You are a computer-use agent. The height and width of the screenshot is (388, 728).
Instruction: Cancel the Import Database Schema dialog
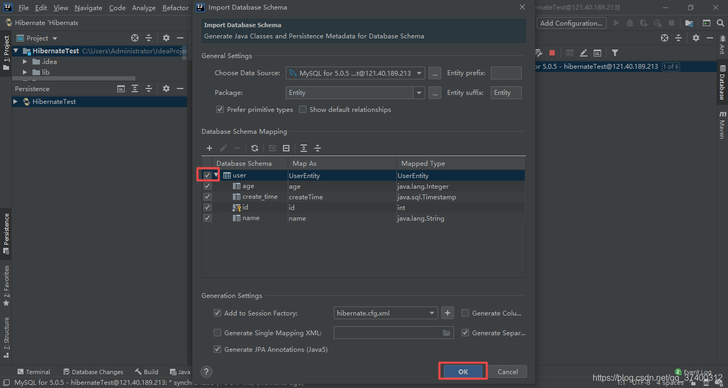pos(507,371)
